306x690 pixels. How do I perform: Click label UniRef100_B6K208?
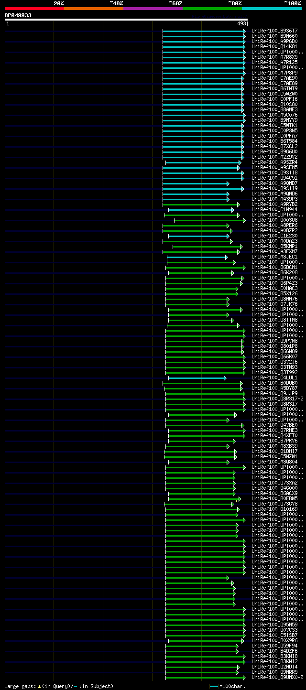coord(274,272)
